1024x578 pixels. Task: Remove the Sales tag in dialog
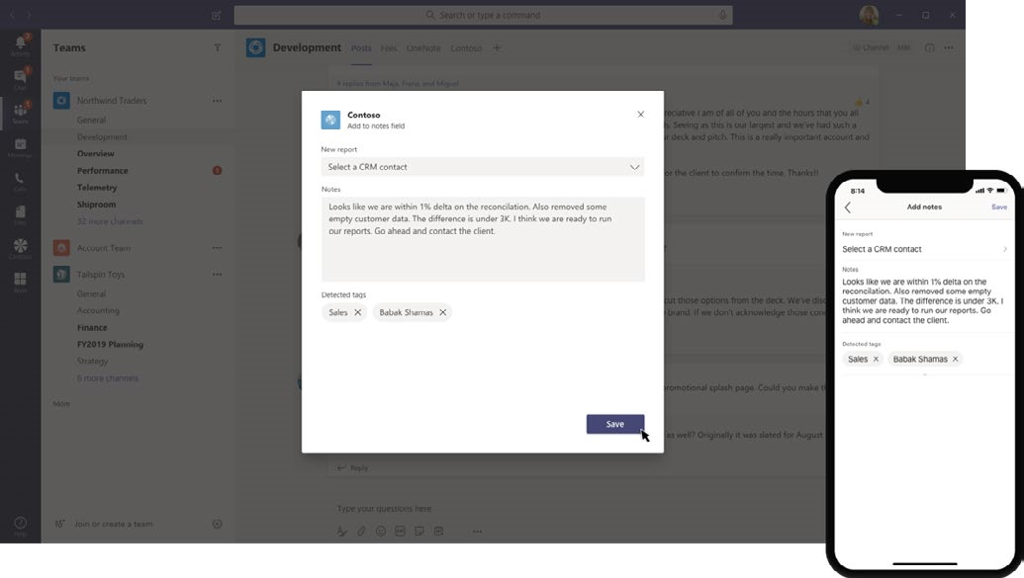[358, 312]
